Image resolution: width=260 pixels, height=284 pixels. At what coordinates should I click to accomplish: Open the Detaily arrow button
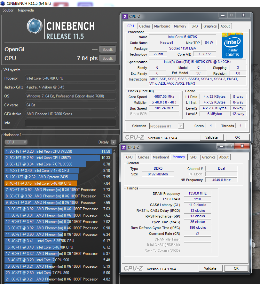[x=114, y=142]
